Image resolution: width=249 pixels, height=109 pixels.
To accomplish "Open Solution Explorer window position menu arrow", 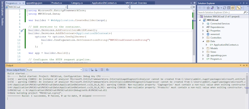I will point(241,3).
